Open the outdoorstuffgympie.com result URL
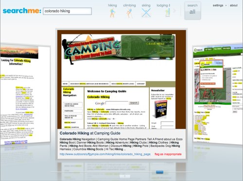 click(x=105, y=154)
